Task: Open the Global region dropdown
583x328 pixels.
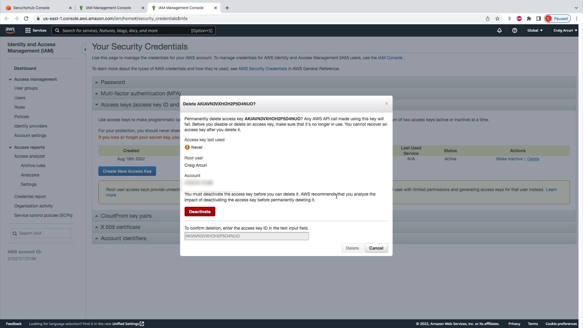Action: (535, 31)
